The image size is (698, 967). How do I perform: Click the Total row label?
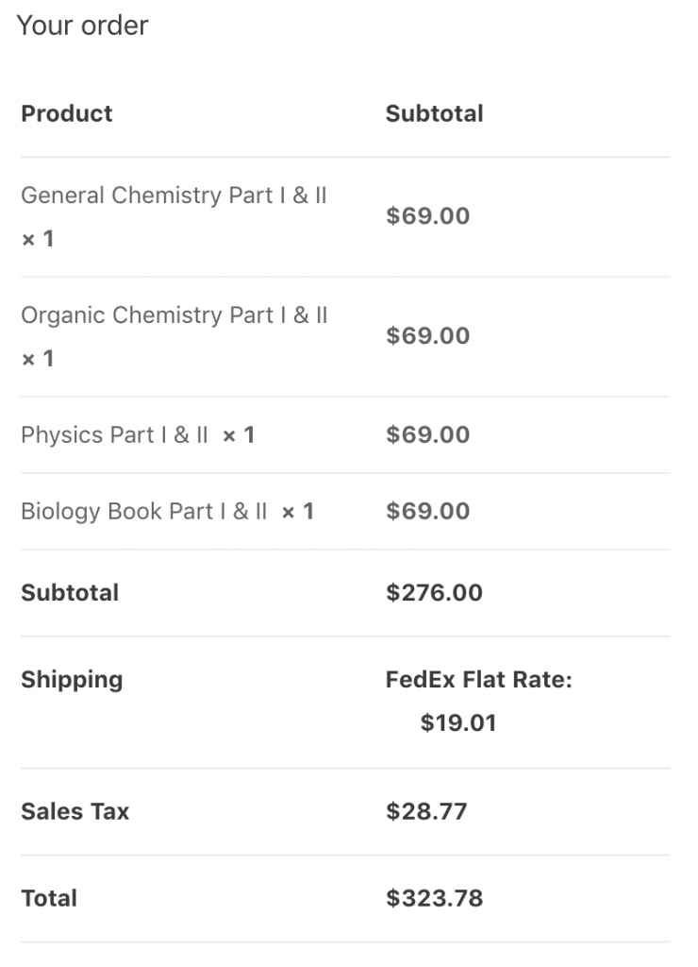[49, 899]
